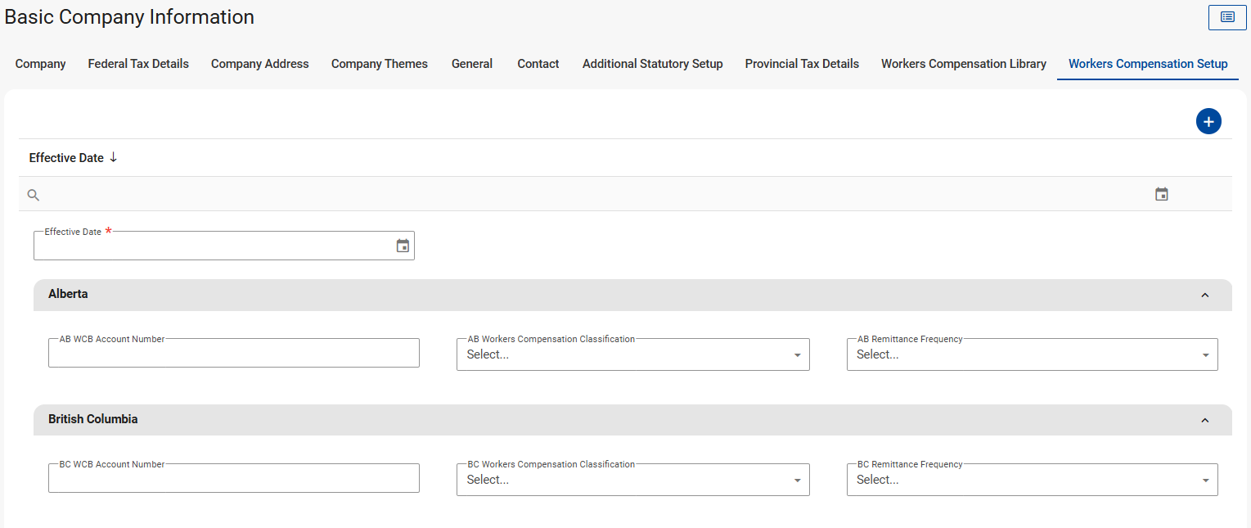The width and height of the screenshot is (1251, 528).
Task: Open AB Remittance Frequency dropdown
Action: coord(1032,354)
